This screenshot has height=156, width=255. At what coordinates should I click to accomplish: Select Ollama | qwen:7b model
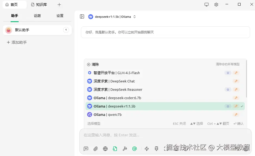pyautogui.click(x=165, y=115)
